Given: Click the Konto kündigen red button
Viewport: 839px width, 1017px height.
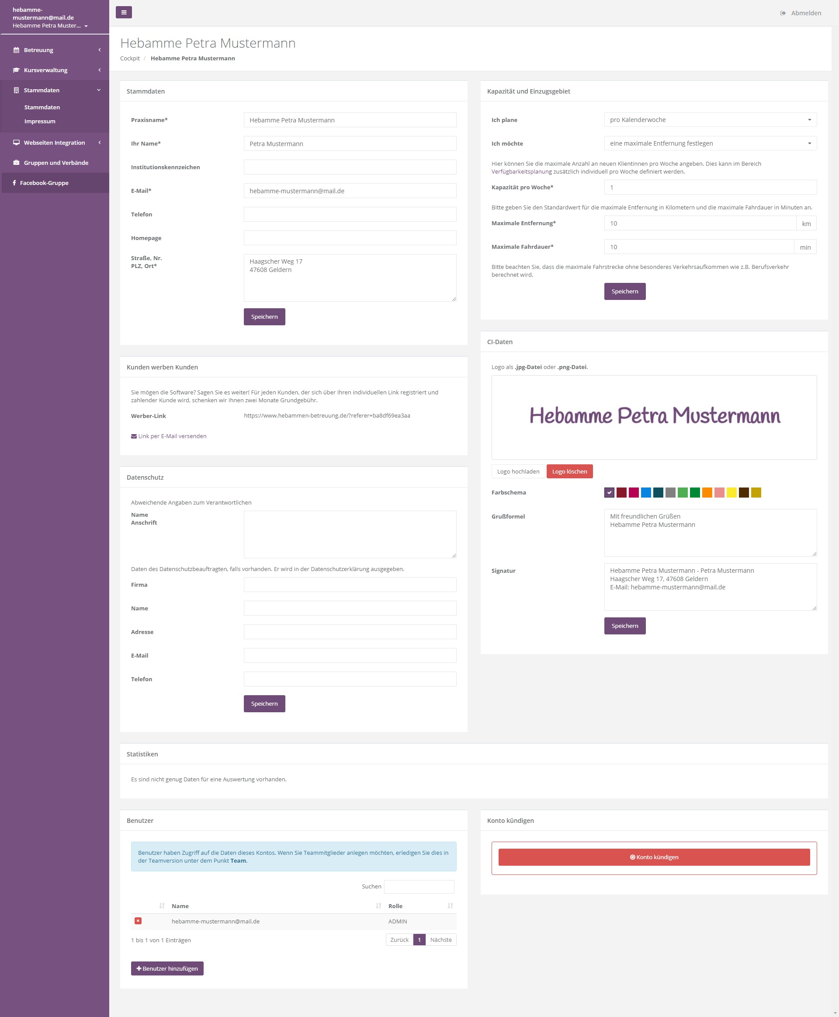Looking at the screenshot, I should 654,857.
